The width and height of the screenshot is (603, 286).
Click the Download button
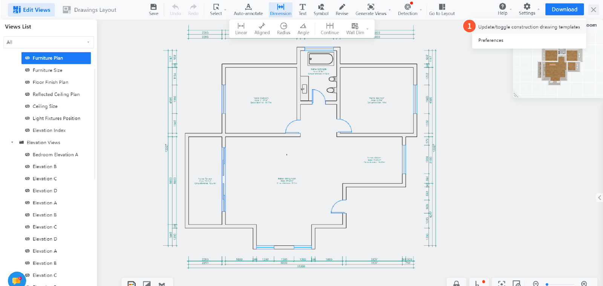564,9
